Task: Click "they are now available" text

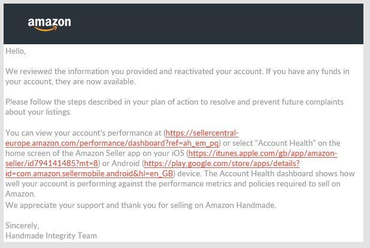Action: point(95,81)
